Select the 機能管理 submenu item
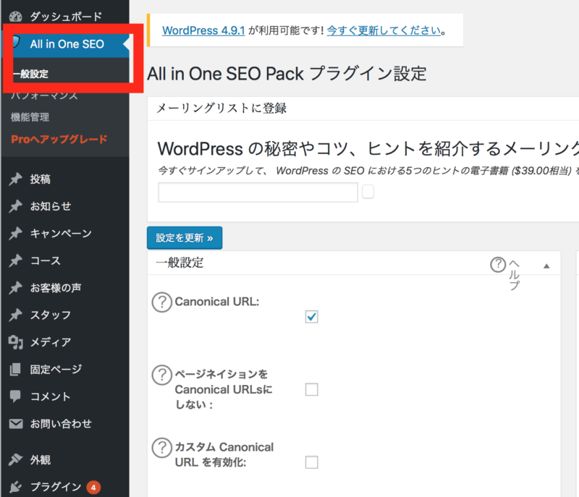Viewport: 579px width, 497px height. click(x=30, y=117)
